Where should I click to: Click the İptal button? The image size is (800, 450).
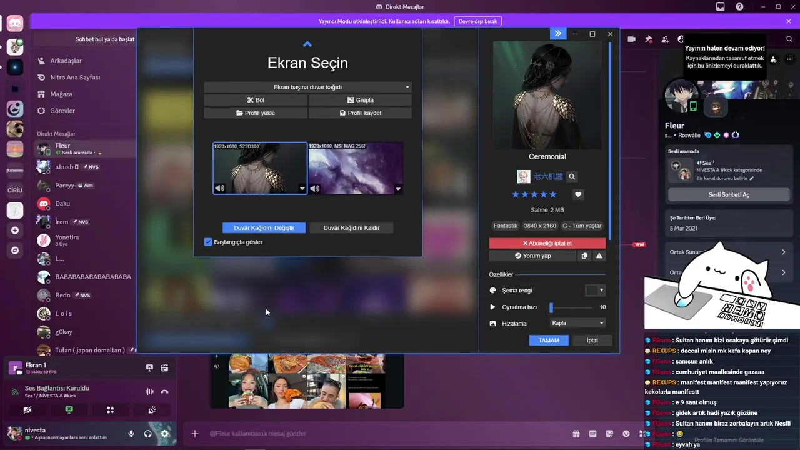tap(592, 341)
